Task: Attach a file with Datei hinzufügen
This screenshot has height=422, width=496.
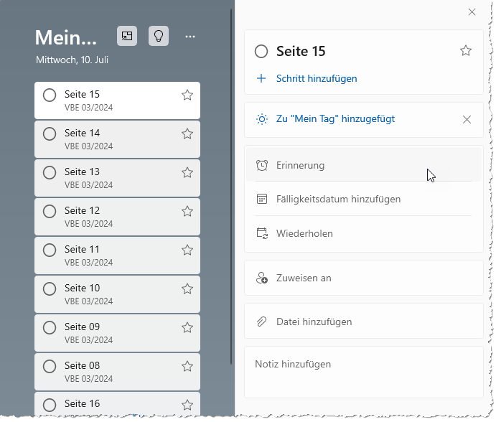Action: (314, 322)
